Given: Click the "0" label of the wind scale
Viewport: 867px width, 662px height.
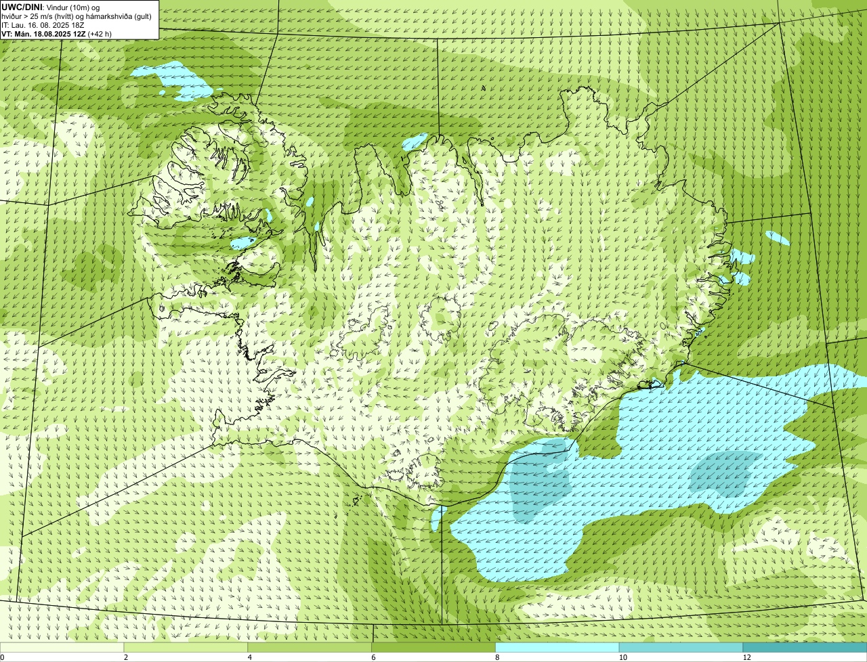Looking at the screenshot, I should 2,657.
